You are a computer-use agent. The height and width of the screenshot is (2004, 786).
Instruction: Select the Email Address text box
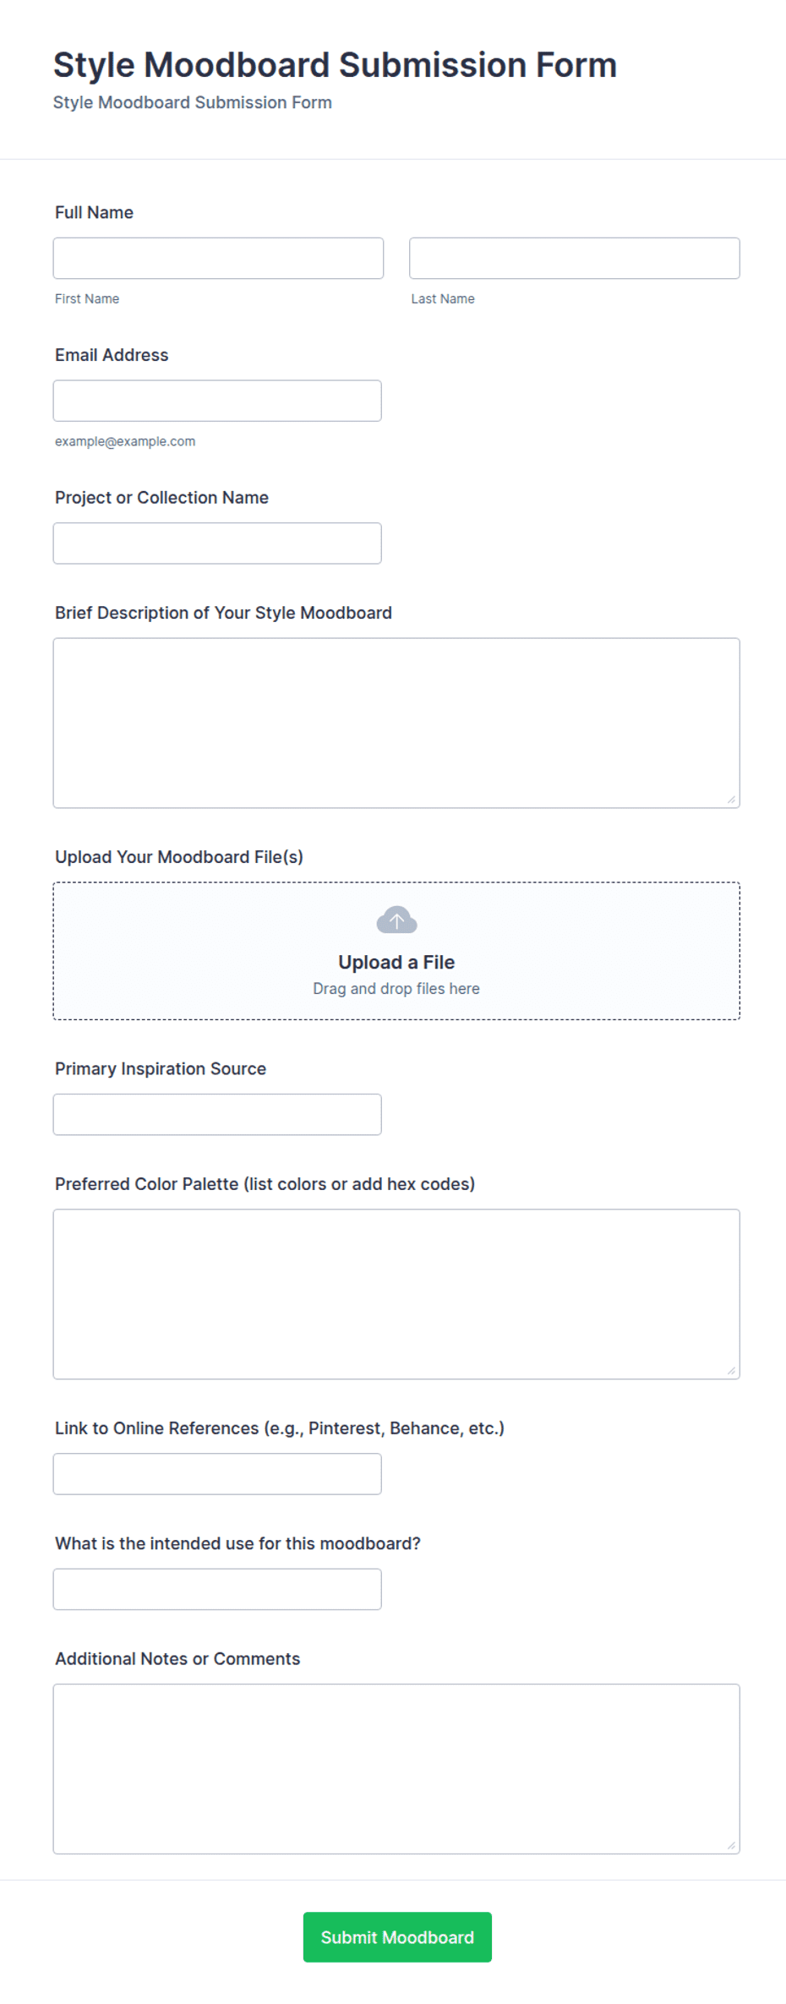coord(217,401)
